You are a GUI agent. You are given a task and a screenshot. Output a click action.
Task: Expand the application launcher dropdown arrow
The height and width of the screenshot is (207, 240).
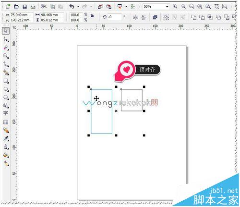click(126, 7)
